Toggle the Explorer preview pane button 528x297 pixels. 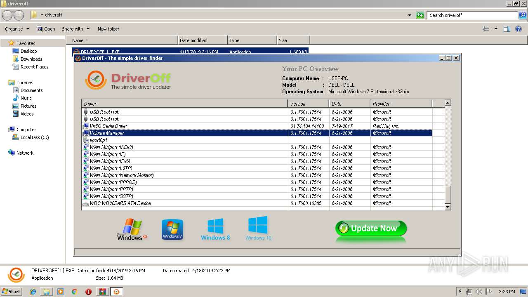click(x=507, y=29)
